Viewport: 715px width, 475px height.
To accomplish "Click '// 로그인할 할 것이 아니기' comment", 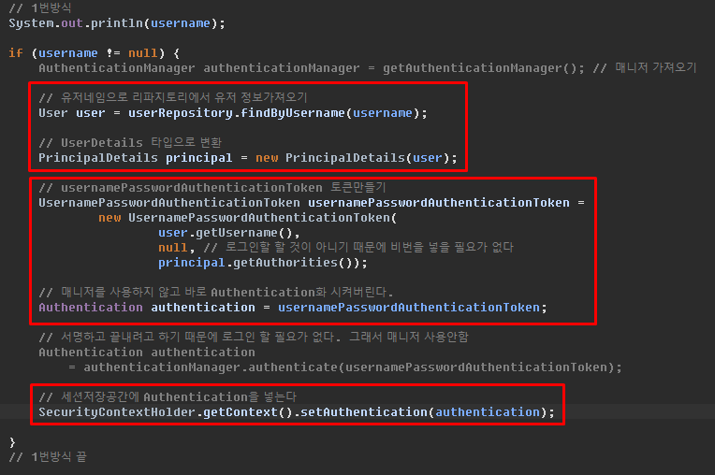I will (358, 248).
